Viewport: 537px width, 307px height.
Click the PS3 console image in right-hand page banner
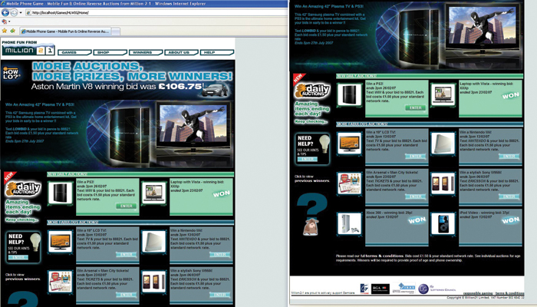[419, 37]
